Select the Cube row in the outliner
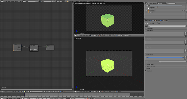187x99 pixels. [150, 12]
